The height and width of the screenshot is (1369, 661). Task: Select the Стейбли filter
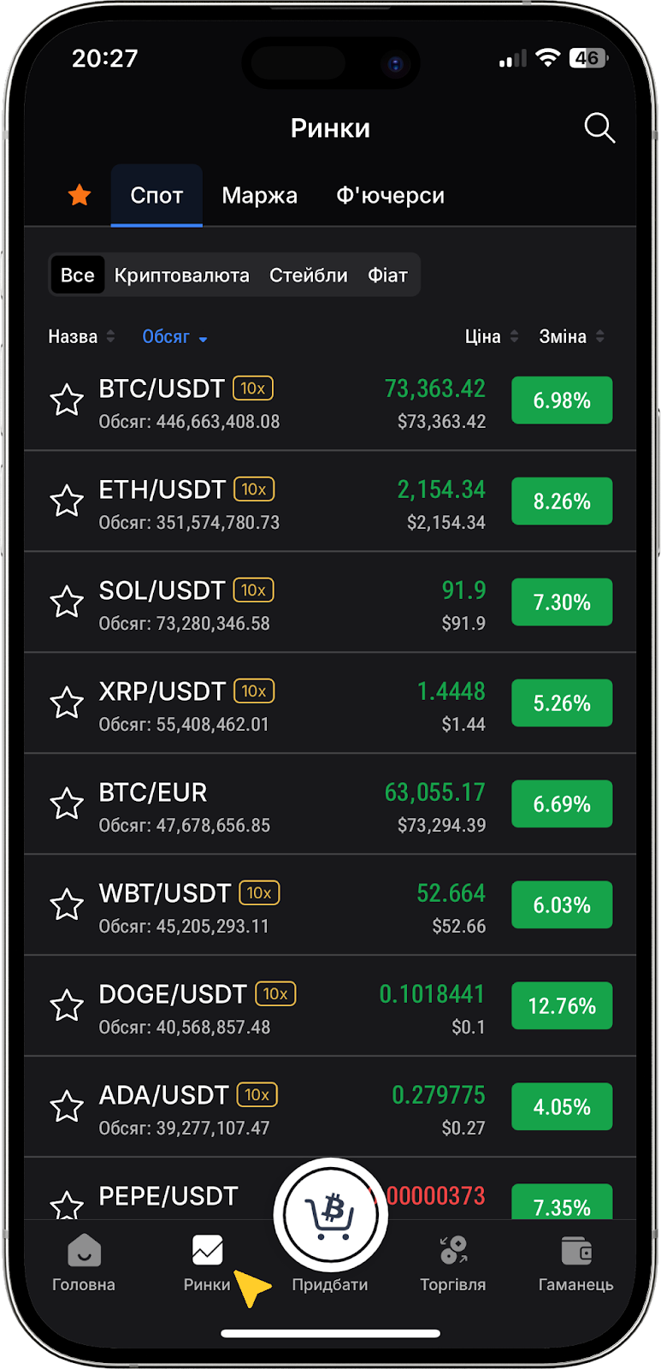(x=308, y=276)
